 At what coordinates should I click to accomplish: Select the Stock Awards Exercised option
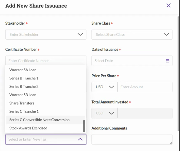[46, 128]
